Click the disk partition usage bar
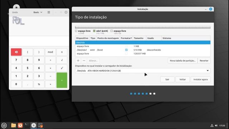This screenshot has width=229, height=129. coord(143,27)
